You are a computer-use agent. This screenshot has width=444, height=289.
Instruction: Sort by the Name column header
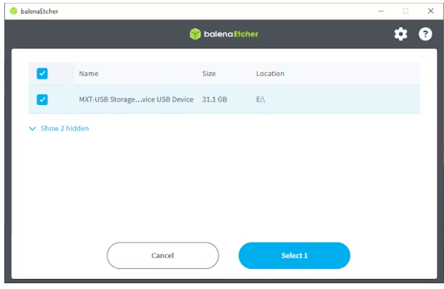tap(89, 74)
